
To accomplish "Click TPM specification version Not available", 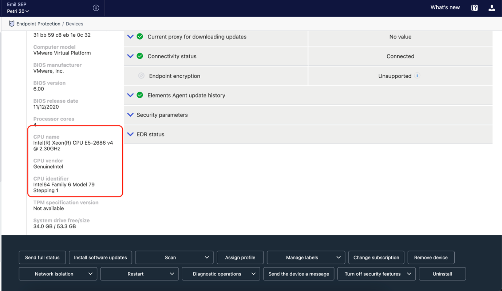I will [x=48, y=209].
